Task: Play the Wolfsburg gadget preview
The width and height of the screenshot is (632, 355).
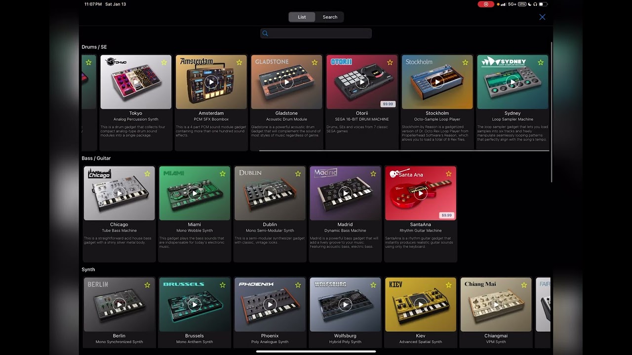Action: [x=345, y=305]
